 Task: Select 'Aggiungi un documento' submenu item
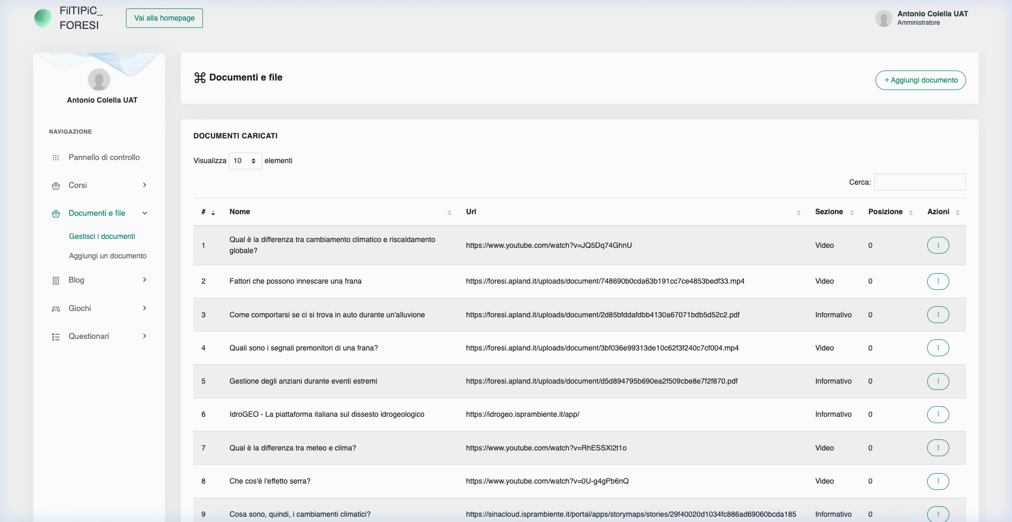point(108,256)
